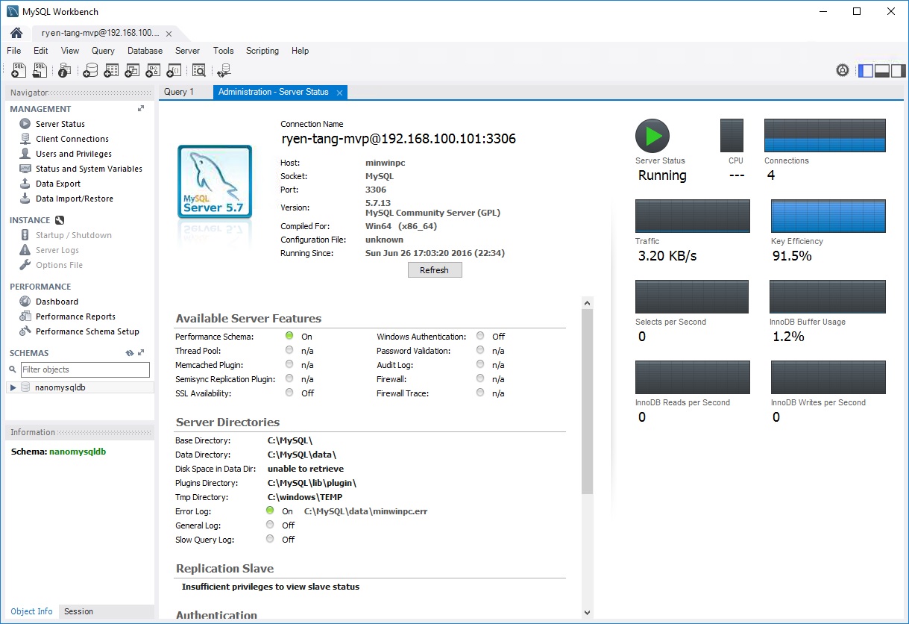Click the Connections usage graph

[x=825, y=136]
